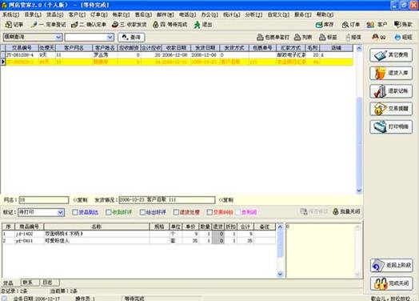This screenshot has width=419, height=301.
Task: Click the 记事 notes toolbar icon
Action: click(9, 25)
